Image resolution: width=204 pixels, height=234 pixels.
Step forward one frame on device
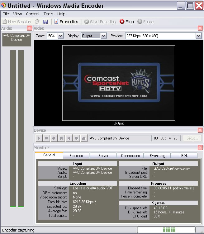(69, 138)
